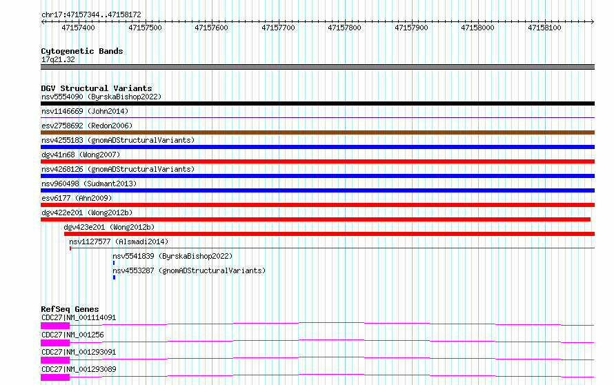The height and width of the screenshot is (385, 614).
Task: Select the magenta exon of CDC27|NM_001256
Action: [x=55, y=343]
